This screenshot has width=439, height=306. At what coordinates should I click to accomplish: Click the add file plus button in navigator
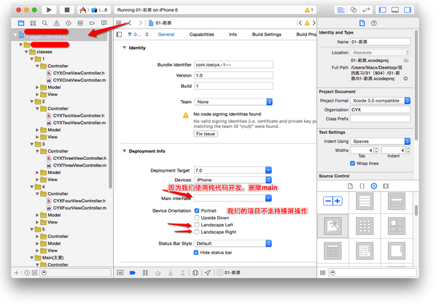coord(16,272)
